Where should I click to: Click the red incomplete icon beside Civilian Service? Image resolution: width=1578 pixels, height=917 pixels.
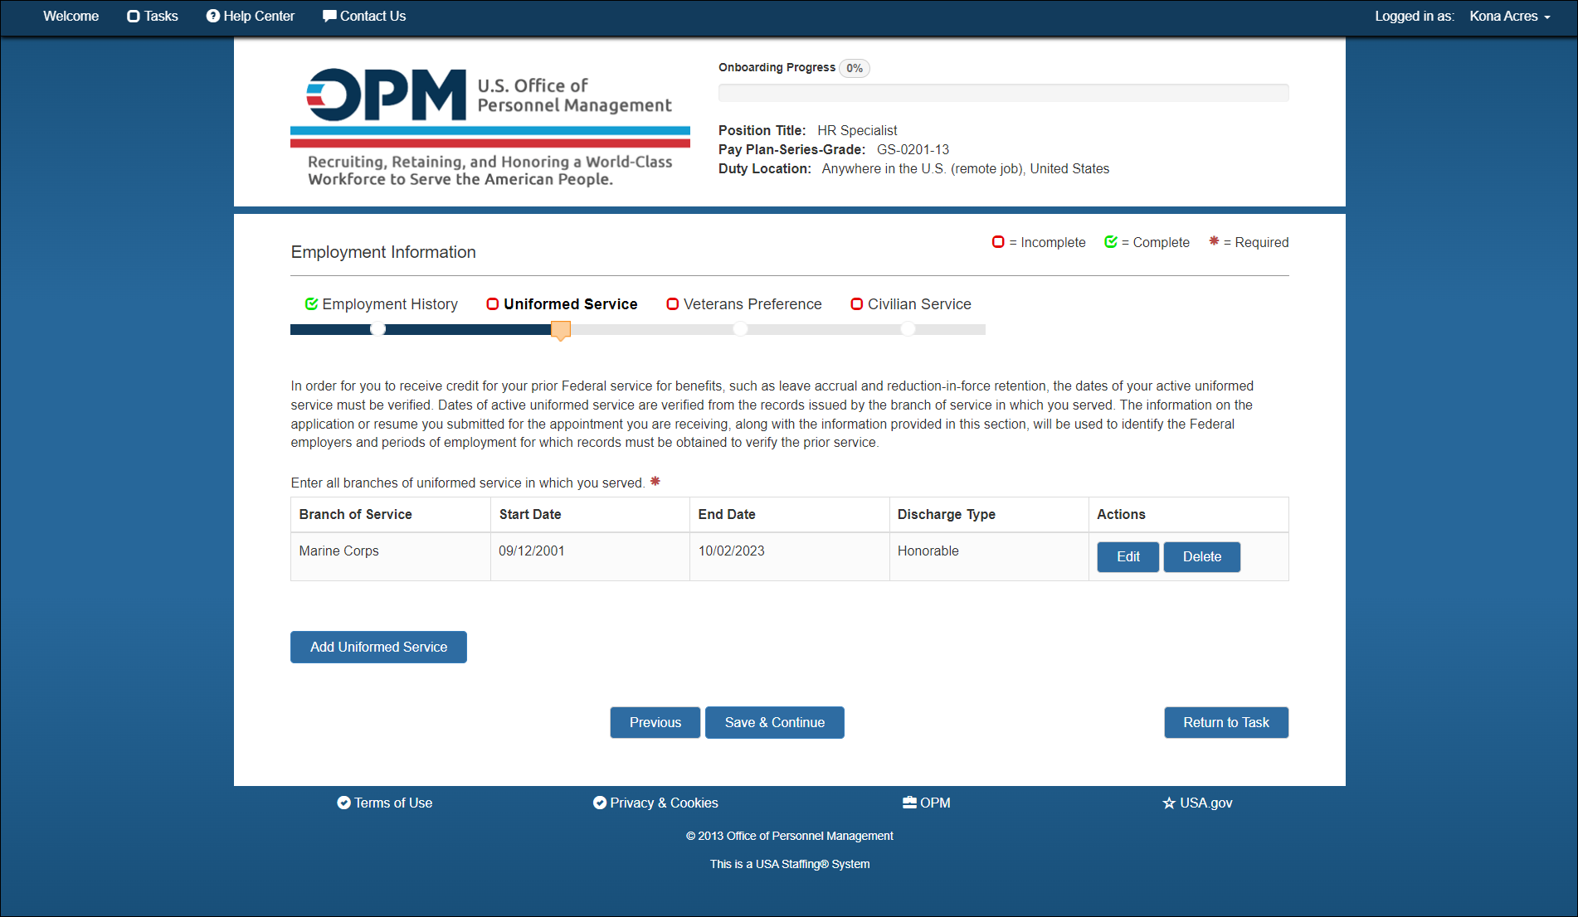tap(857, 304)
